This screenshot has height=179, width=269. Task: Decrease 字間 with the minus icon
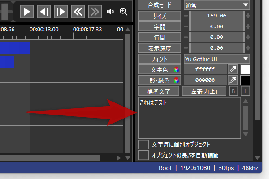click(186, 26)
